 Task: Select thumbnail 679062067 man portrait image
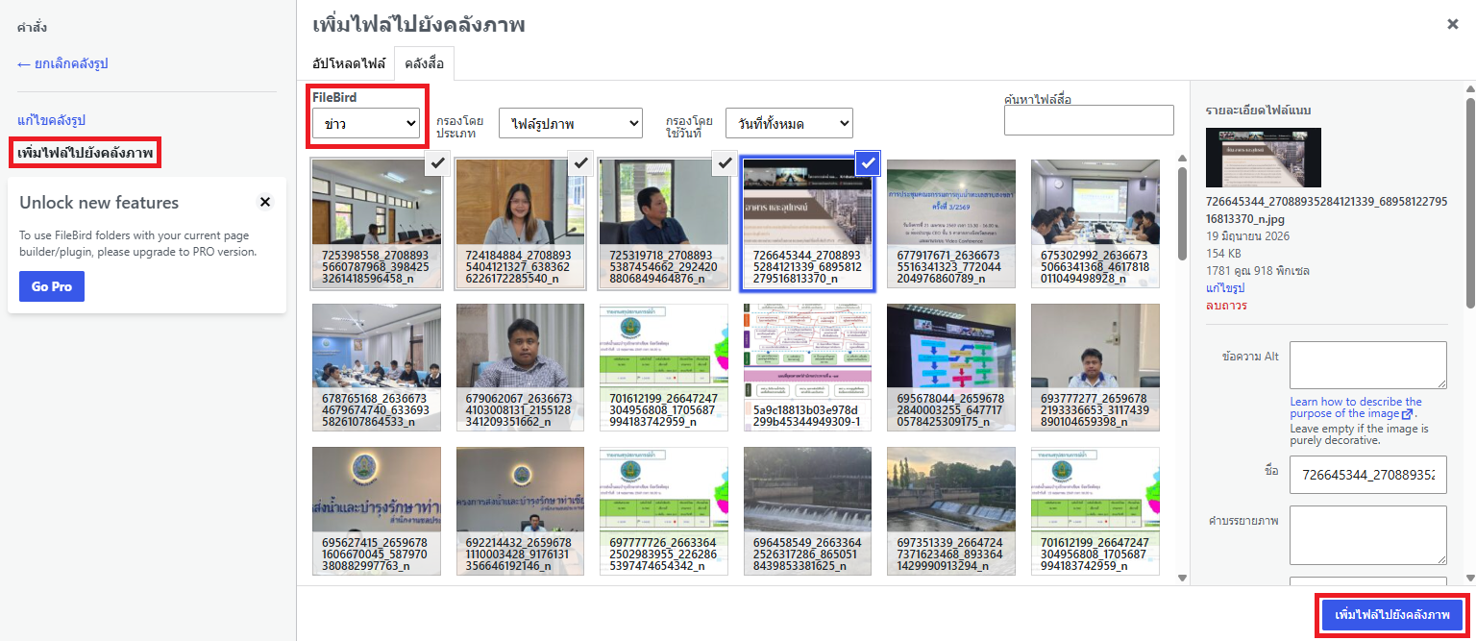click(x=520, y=368)
